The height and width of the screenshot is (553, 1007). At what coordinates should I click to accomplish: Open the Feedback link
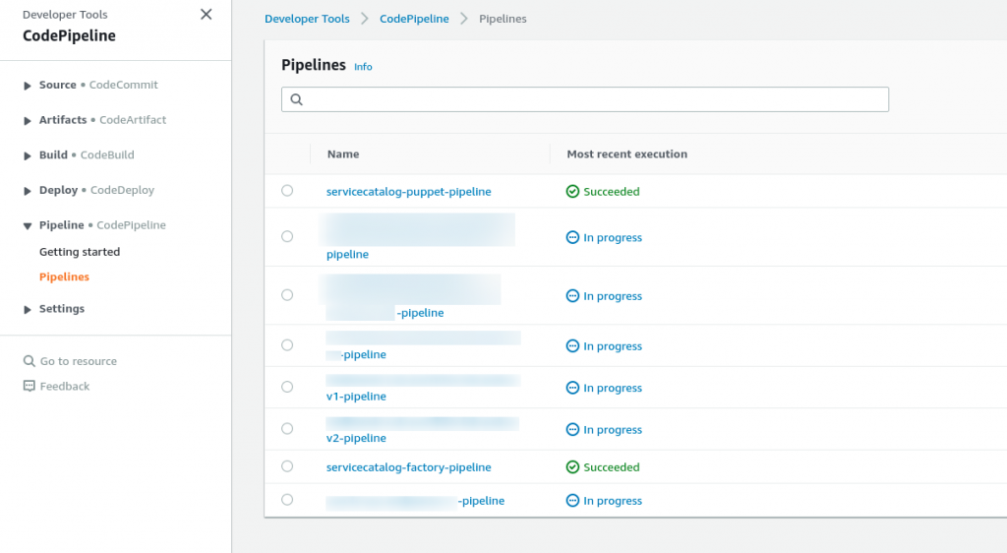[56, 386]
